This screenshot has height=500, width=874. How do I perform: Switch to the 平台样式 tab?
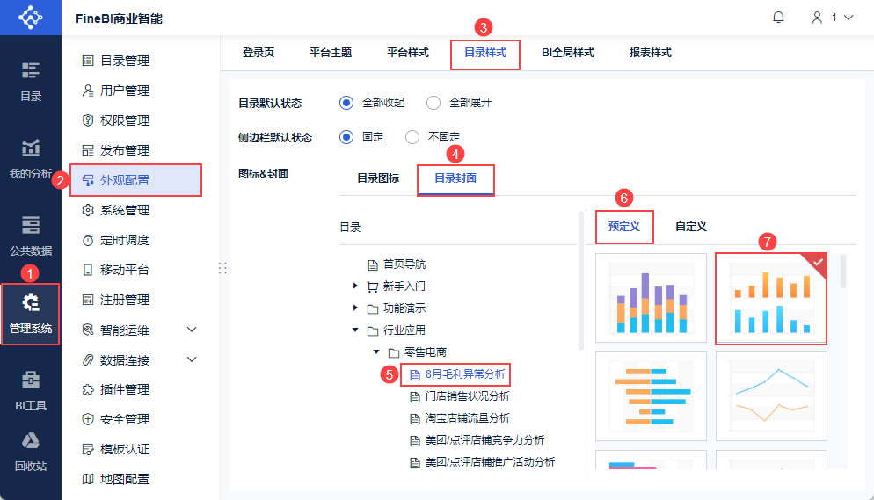click(x=408, y=53)
